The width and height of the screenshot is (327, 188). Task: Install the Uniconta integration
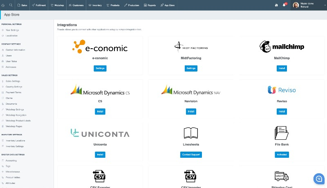100,154
